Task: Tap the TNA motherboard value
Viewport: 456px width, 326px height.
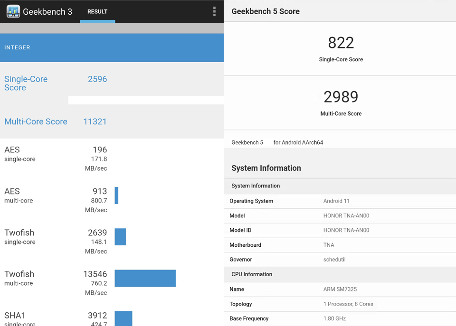Action: (x=329, y=245)
